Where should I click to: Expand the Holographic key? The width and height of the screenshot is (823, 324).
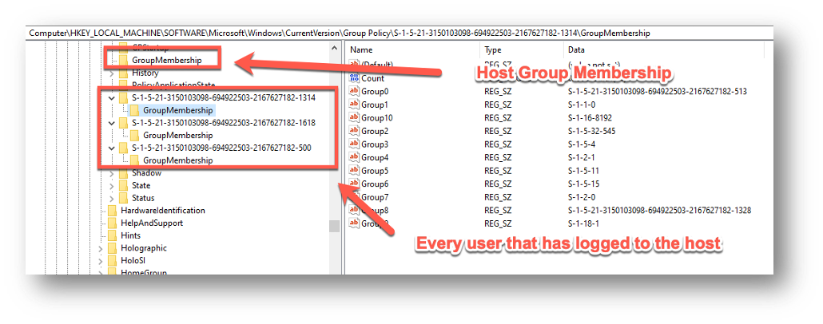[x=100, y=248]
